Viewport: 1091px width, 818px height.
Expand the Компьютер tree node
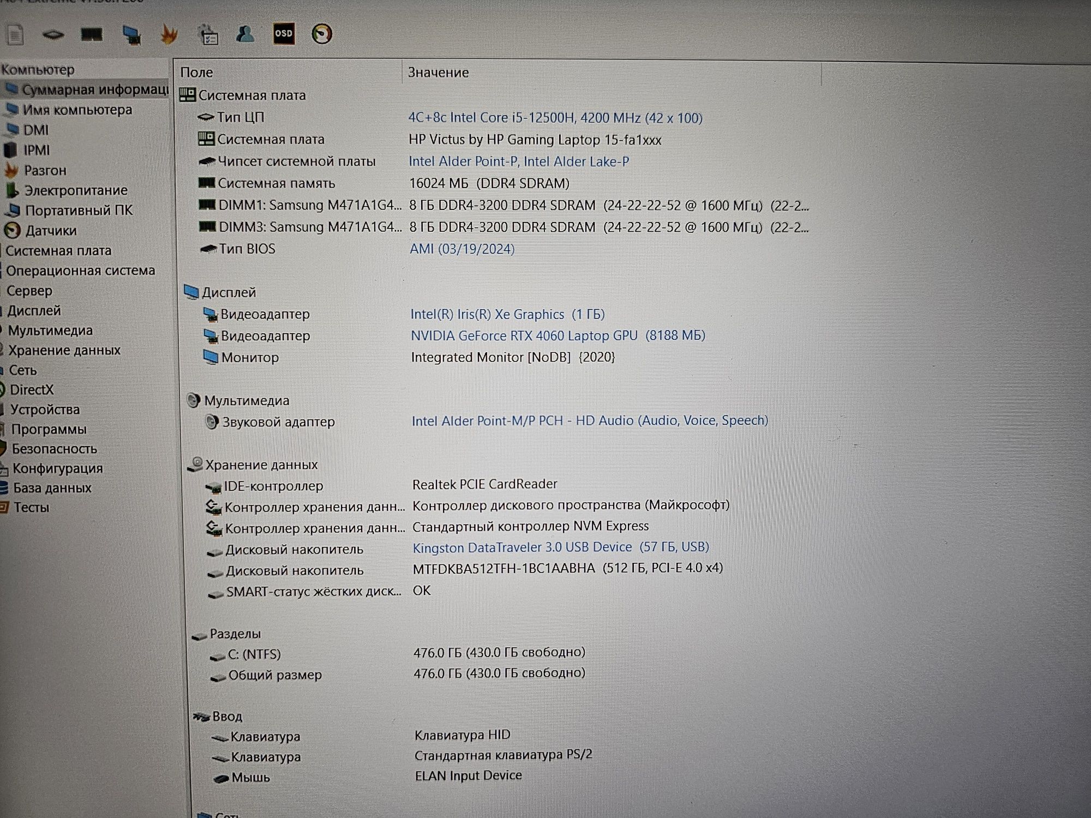tap(37, 70)
